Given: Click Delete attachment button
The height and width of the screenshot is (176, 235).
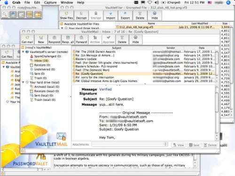Looking at the screenshot, I should click(210, 145).
